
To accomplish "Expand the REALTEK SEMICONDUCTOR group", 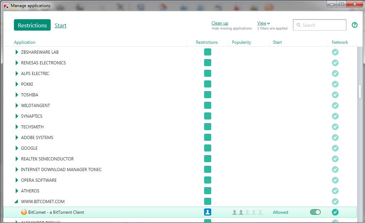I will [x=17, y=159].
